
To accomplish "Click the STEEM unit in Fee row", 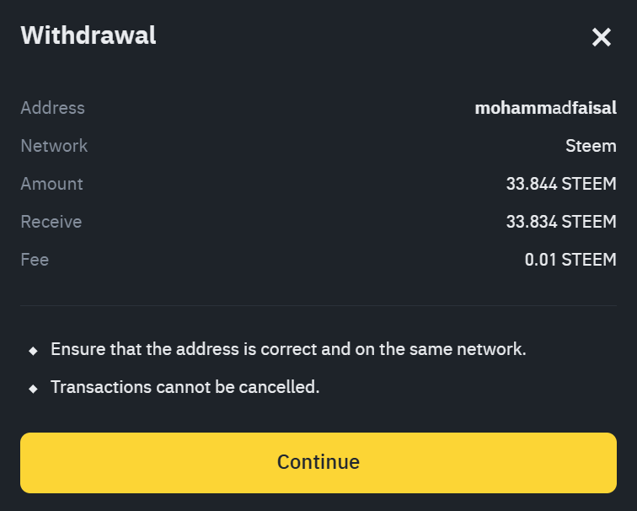I will point(589,260).
